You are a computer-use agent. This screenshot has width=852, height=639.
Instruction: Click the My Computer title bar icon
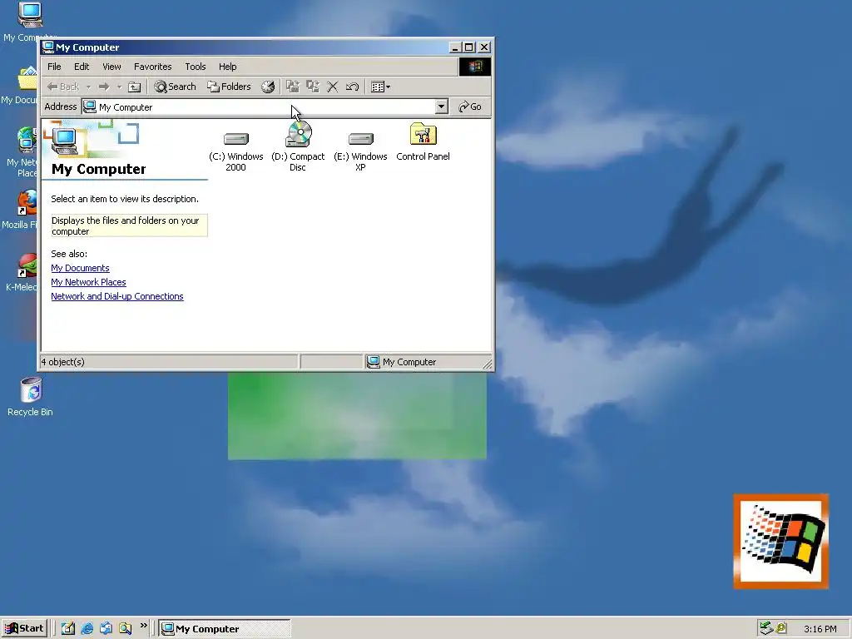[47, 47]
